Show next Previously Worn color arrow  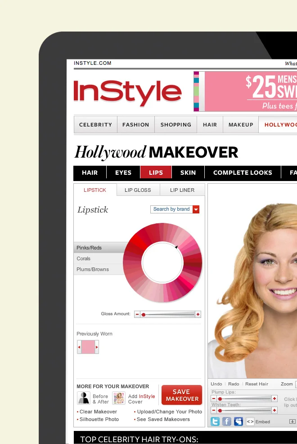[97, 347]
